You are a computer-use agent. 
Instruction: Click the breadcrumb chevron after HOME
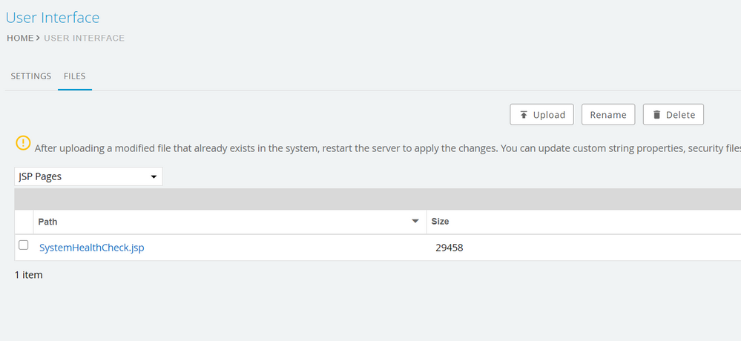pyautogui.click(x=39, y=38)
